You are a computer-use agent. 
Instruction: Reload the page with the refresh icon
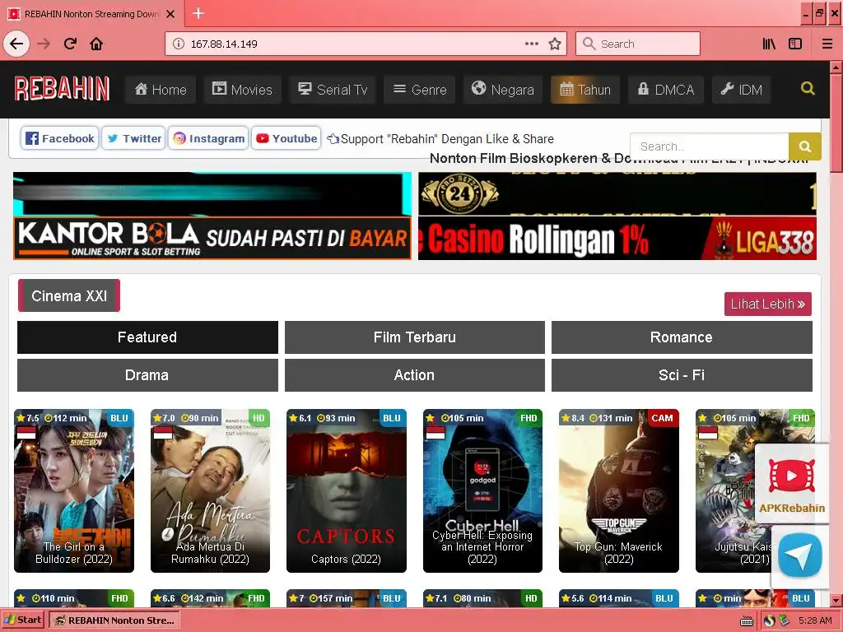[71, 44]
